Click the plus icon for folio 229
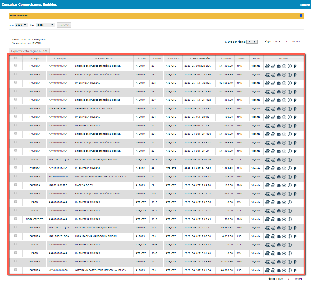This screenshot has height=283, width=311. (284, 109)
